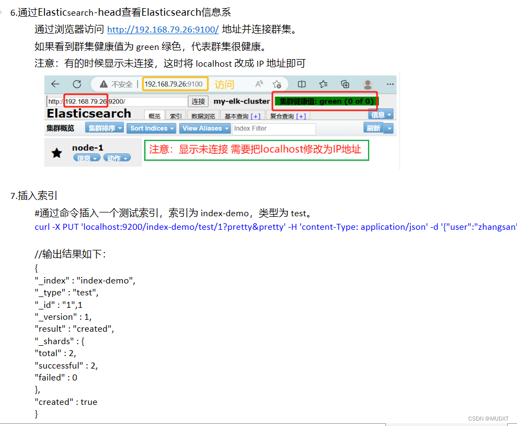Click the 刷新 refresh button
Image resolution: width=517 pixels, height=426 pixels.
[x=373, y=128]
